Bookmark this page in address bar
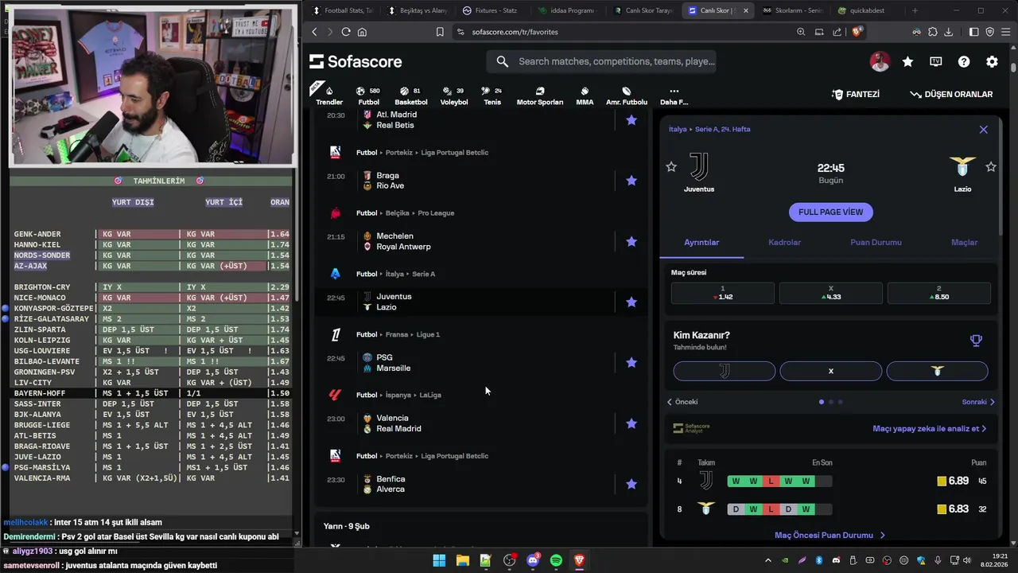 pos(440,32)
